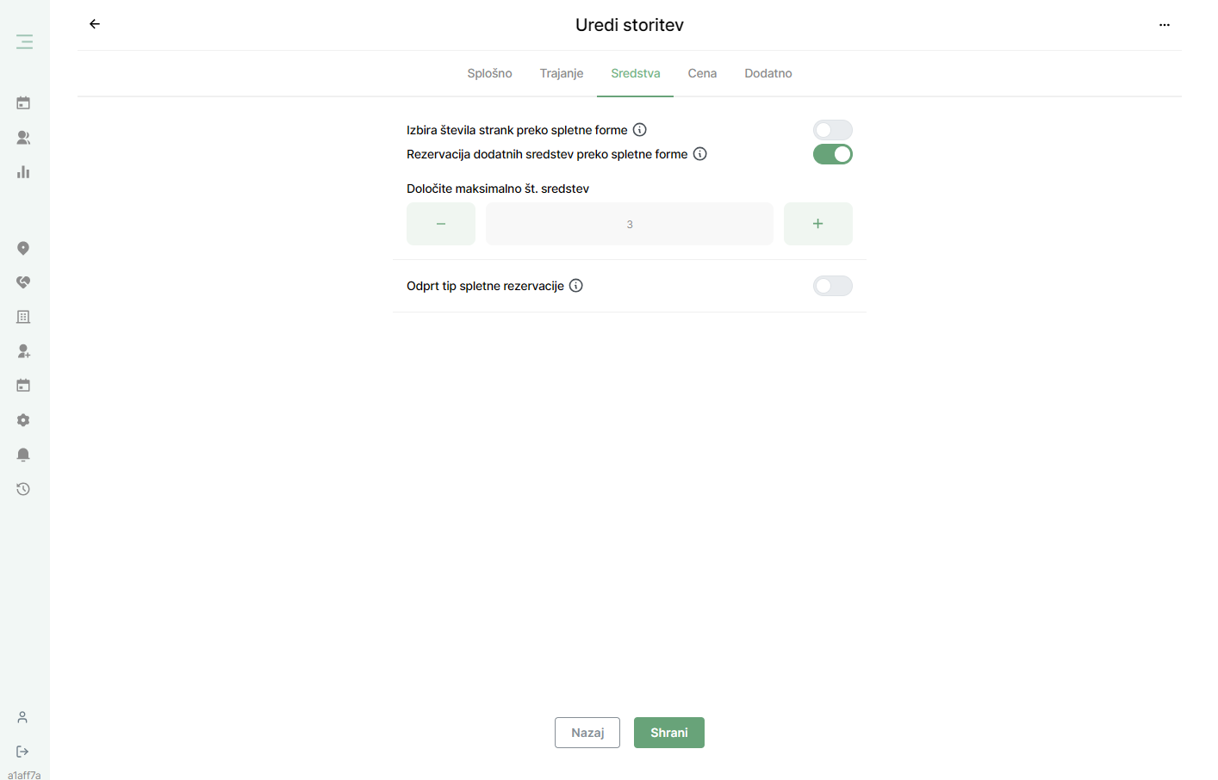Screen dimensions: 1218x780
Task: Switch to the Trajanje tab
Action: pyautogui.click(x=562, y=73)
